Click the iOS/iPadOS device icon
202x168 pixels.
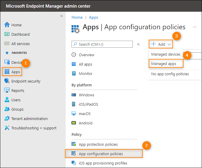click(x=74, y=104)
